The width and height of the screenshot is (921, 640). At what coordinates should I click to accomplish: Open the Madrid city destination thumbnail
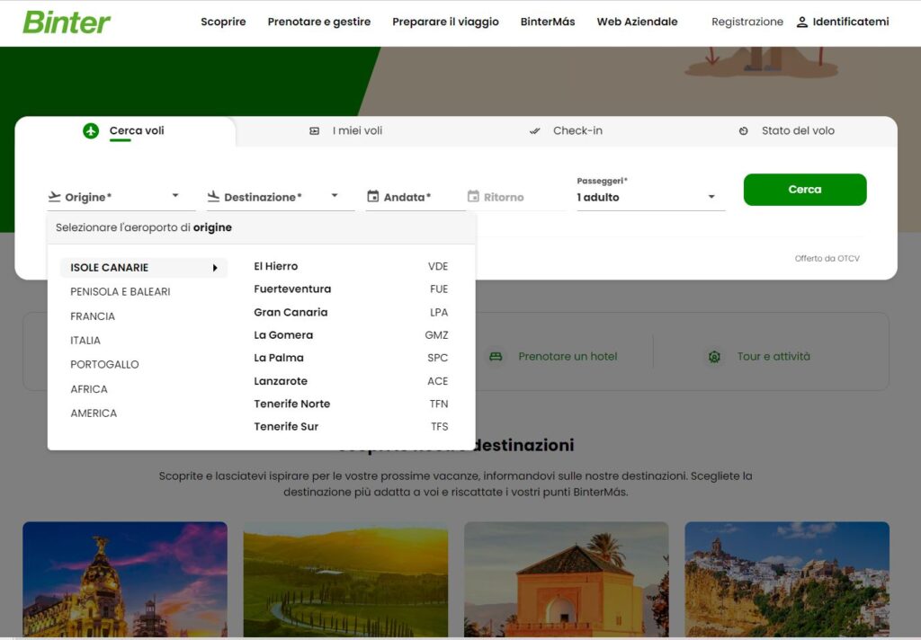pyautogui.click(x=125, y=580)
